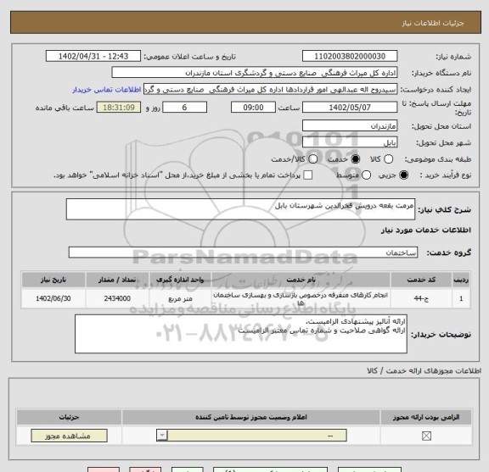Click the تعداد / مقدار column header
Image resolution: width=489 pixels, height=472 pixels.
[117, 280]
